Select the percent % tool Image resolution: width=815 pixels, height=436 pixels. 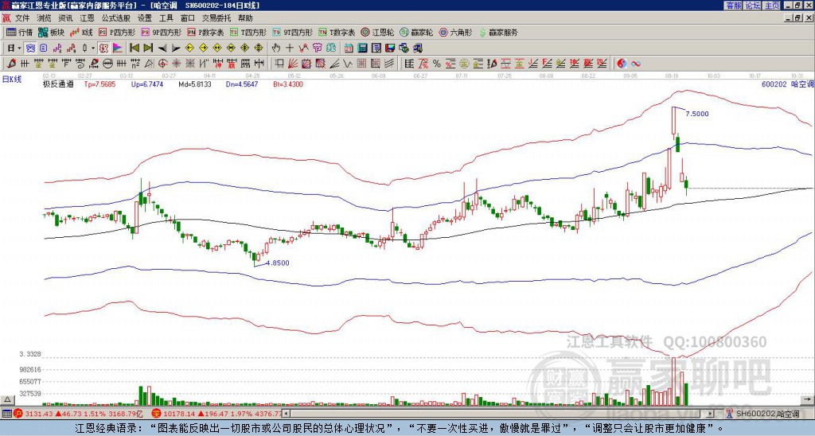click(x=437, y=64)
